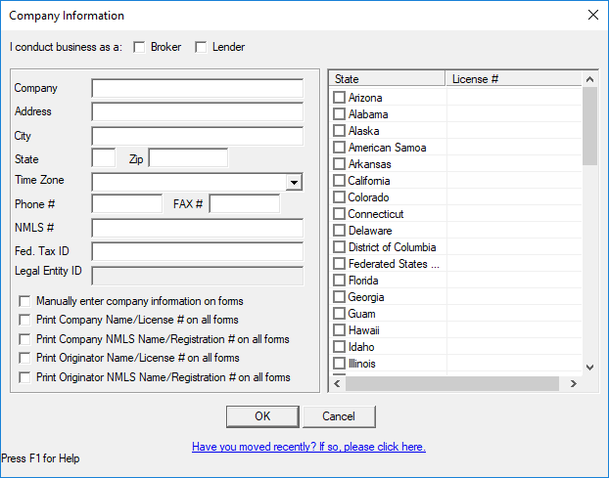Check the Florida state checkbox
This screenshot has height=478, width=609.
[339, 281]
